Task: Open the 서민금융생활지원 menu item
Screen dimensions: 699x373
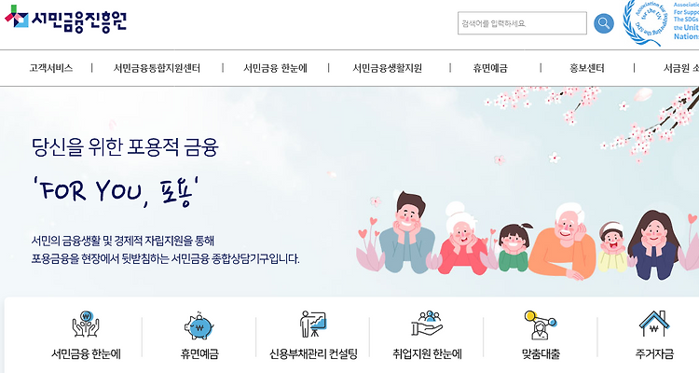Action: click(388, 68)
